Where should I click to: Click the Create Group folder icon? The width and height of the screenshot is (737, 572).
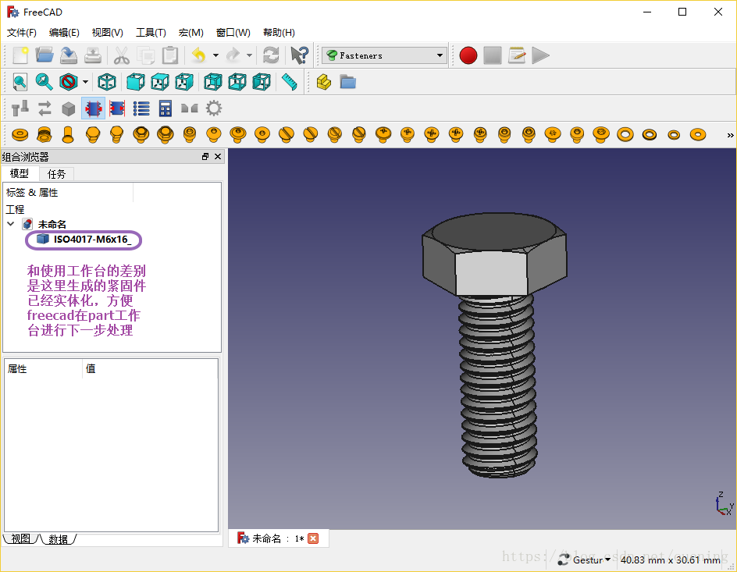[x=348, y=82]
